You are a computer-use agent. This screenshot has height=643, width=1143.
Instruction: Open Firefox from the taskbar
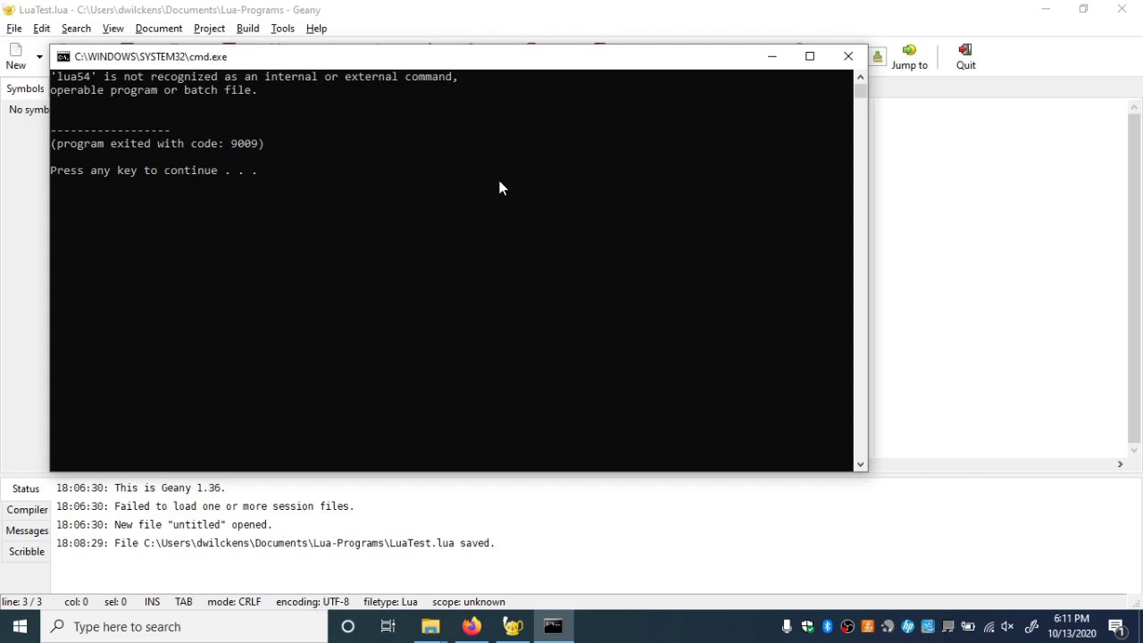pyautogui.click(x=471, y=627)
